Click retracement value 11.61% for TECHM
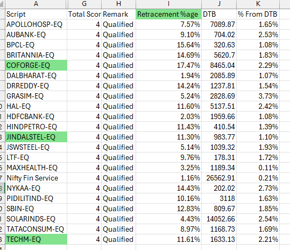Image resolution: width=290 pixels, height=250 pixels. point(168,239)
